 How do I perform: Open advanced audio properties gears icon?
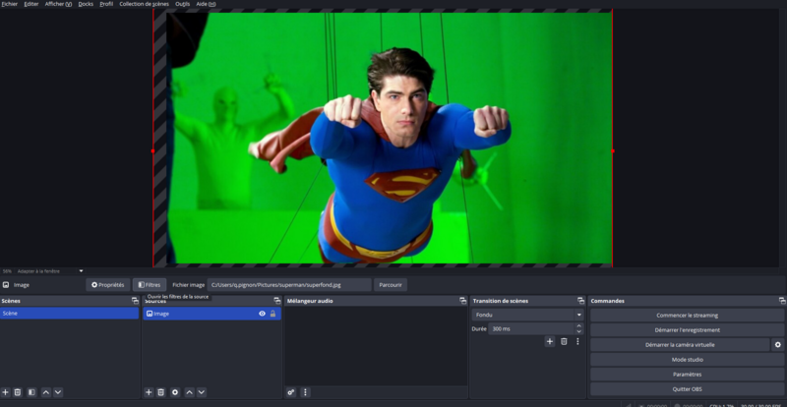tap(291, 392)
